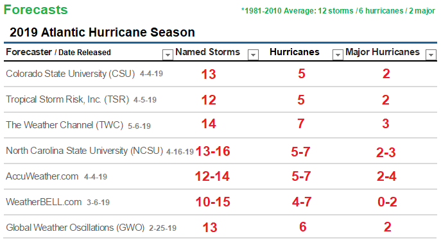The width and height of the screenshot is (441, 243).
Task: Click NCSU's 13-16 named storms value
Action: 212,151
